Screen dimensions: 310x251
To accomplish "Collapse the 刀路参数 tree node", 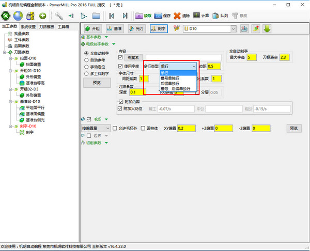I will (x=5, y=52).
